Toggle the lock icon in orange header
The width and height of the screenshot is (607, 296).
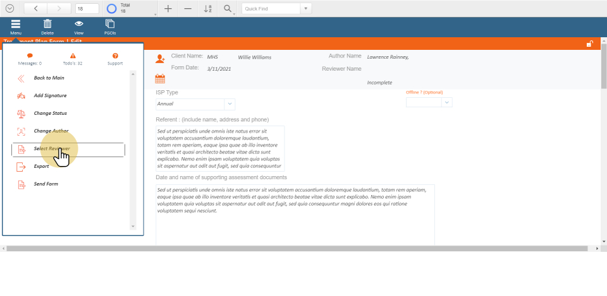(589, 44)
